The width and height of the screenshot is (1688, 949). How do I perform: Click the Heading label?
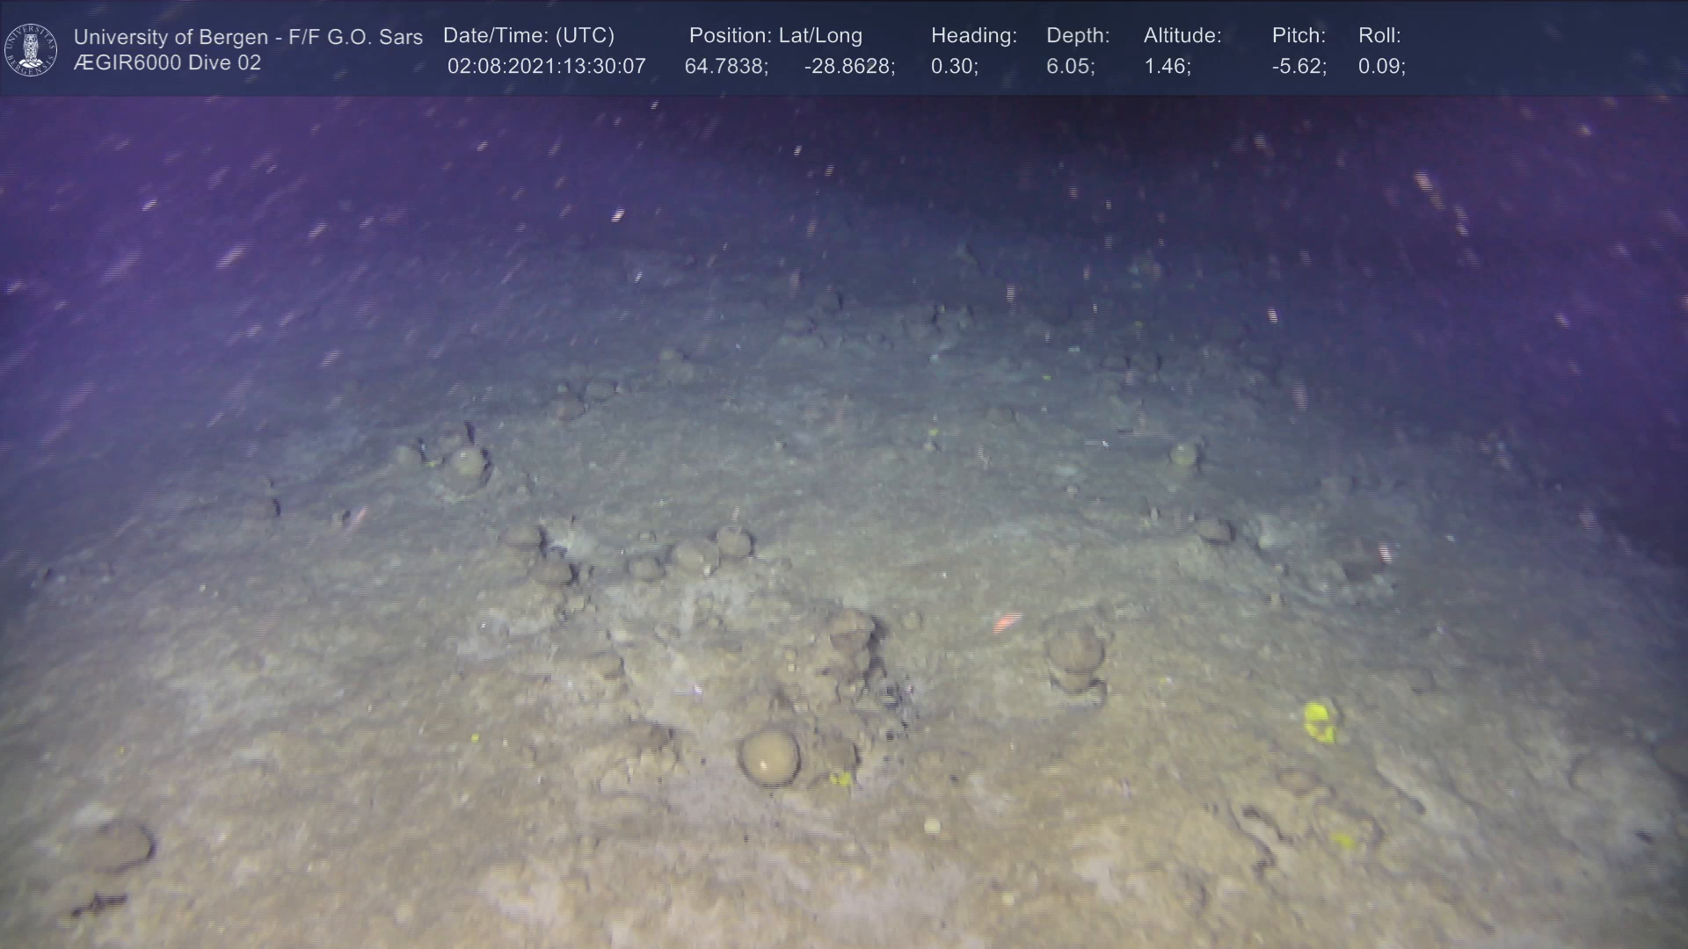coord(973,36)
